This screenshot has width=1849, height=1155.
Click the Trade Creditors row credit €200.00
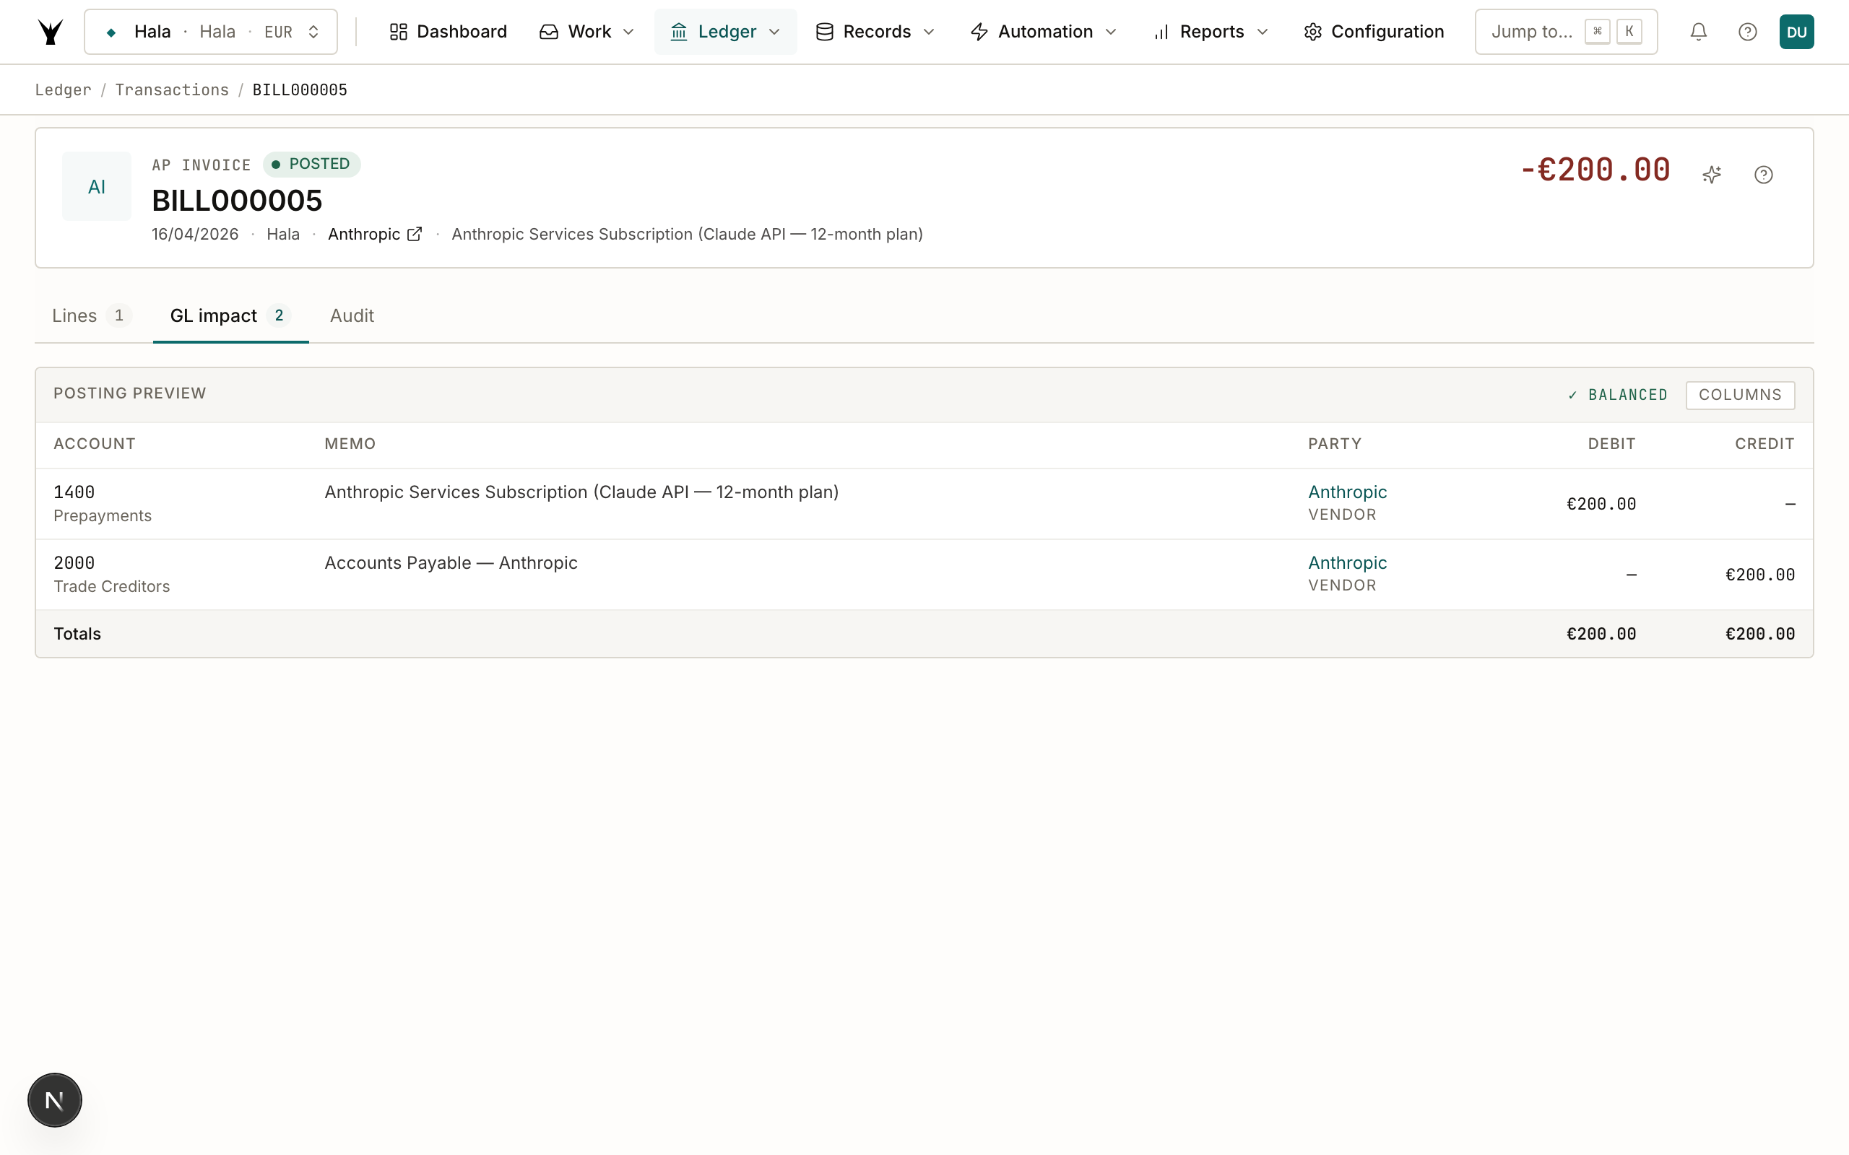click(1759, 575)
